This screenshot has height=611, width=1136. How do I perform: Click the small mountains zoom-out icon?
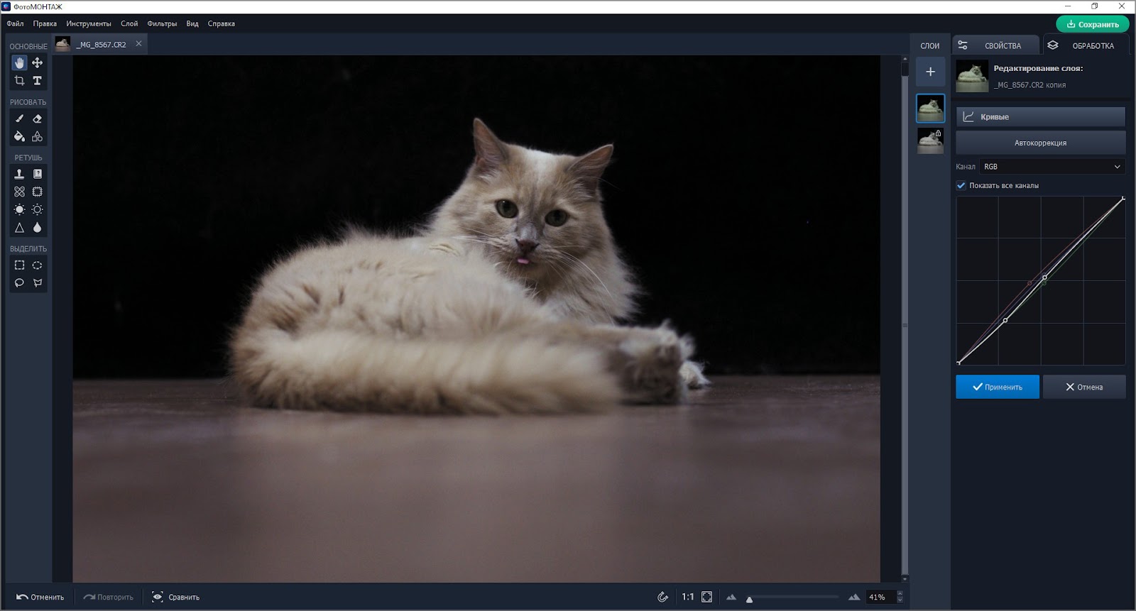click(731, 597)
